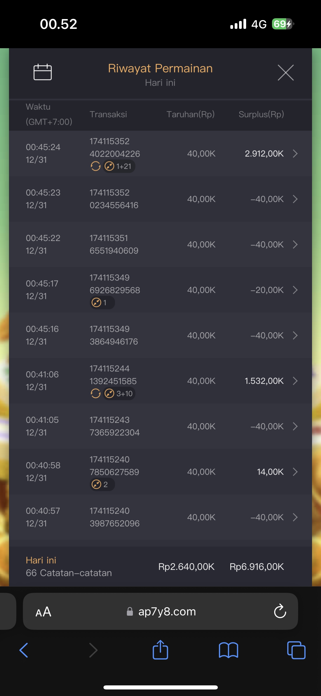Expand details of the 2.912,00K win row
Image resolution: width=321 pixels, height=696 pixels.
pos(295,154)
